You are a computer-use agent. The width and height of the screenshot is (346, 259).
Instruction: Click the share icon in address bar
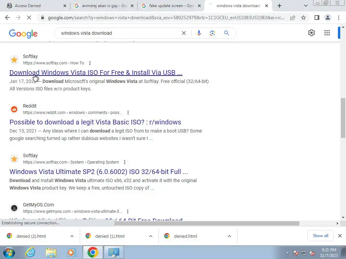(293, 18)
